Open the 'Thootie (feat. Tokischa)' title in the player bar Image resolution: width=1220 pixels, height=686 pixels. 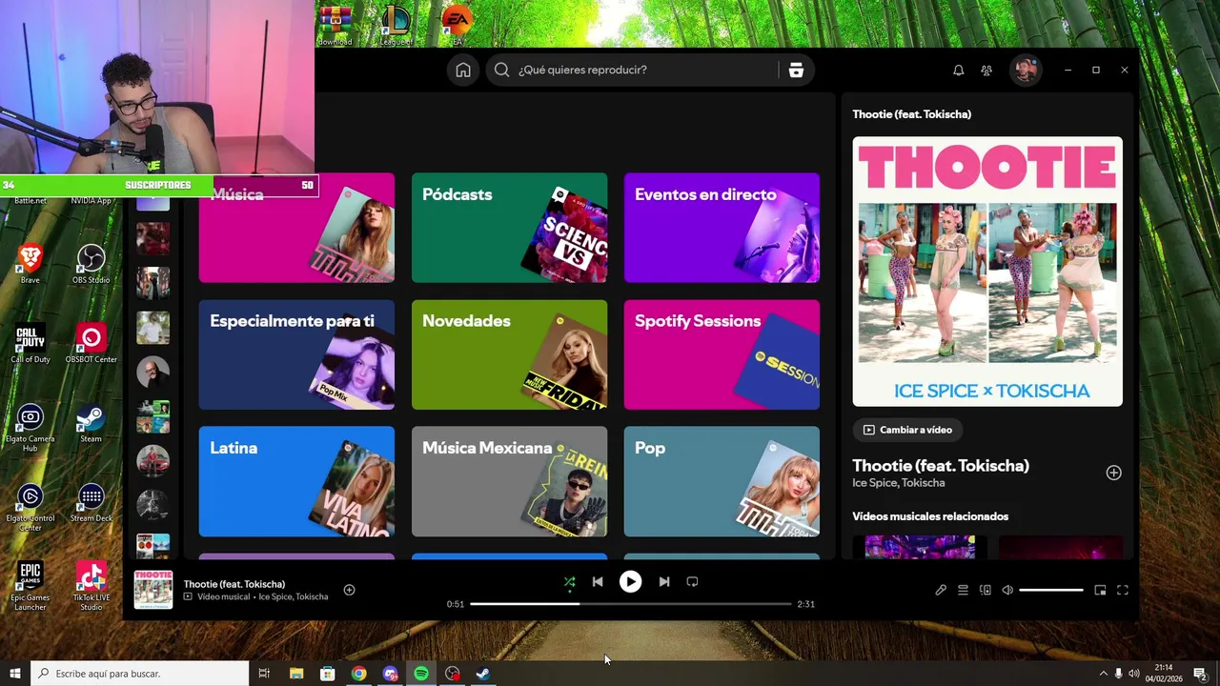coord(234,584)
